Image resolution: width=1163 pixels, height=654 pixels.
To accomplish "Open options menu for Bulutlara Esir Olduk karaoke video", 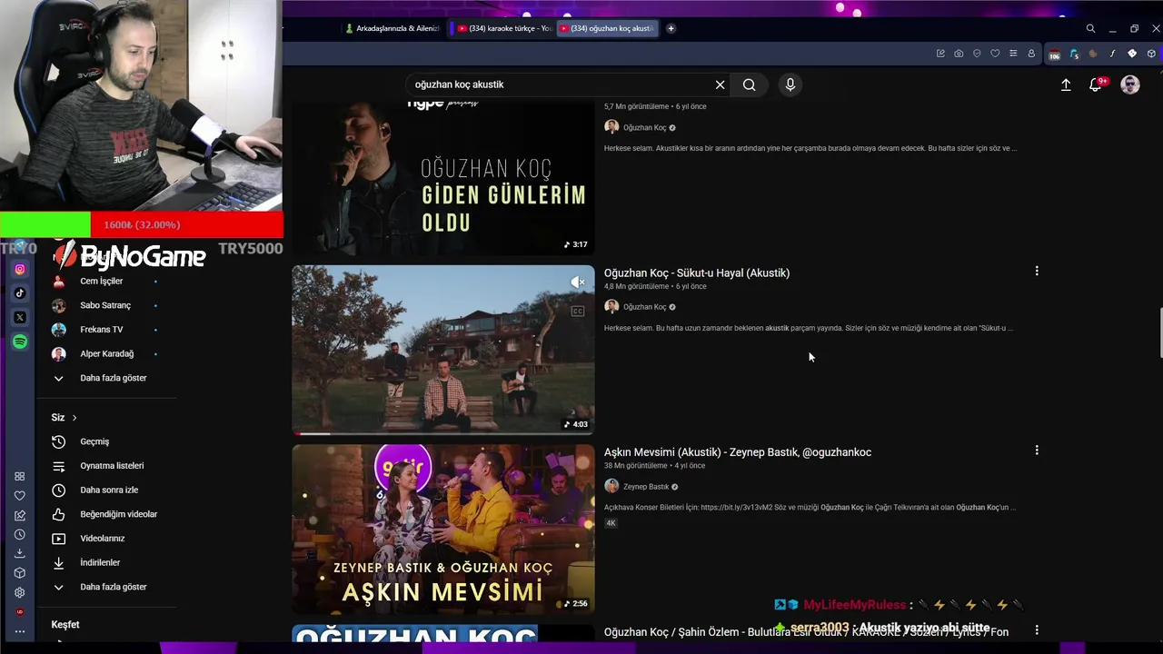I will (x=1037, y=629).
